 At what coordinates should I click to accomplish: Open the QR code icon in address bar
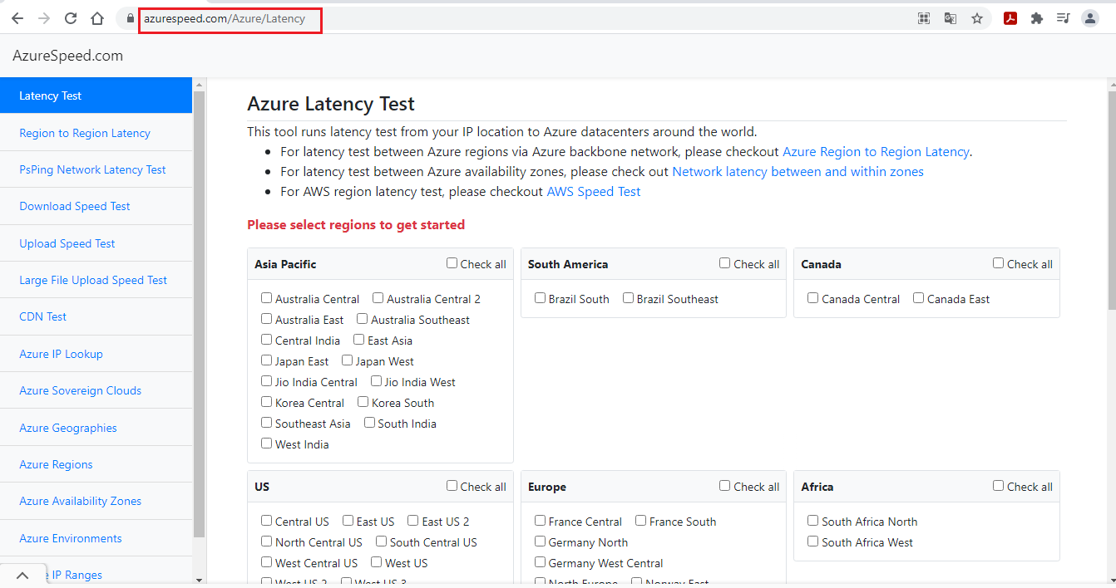(x=923, y=18)
